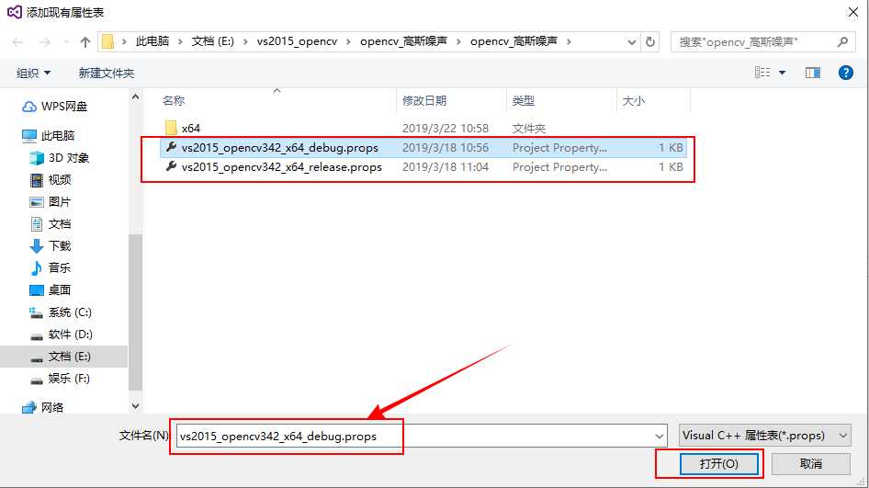869x488 pixels.
Task: Go up one folder level
Action: click(x=85, y=42)
